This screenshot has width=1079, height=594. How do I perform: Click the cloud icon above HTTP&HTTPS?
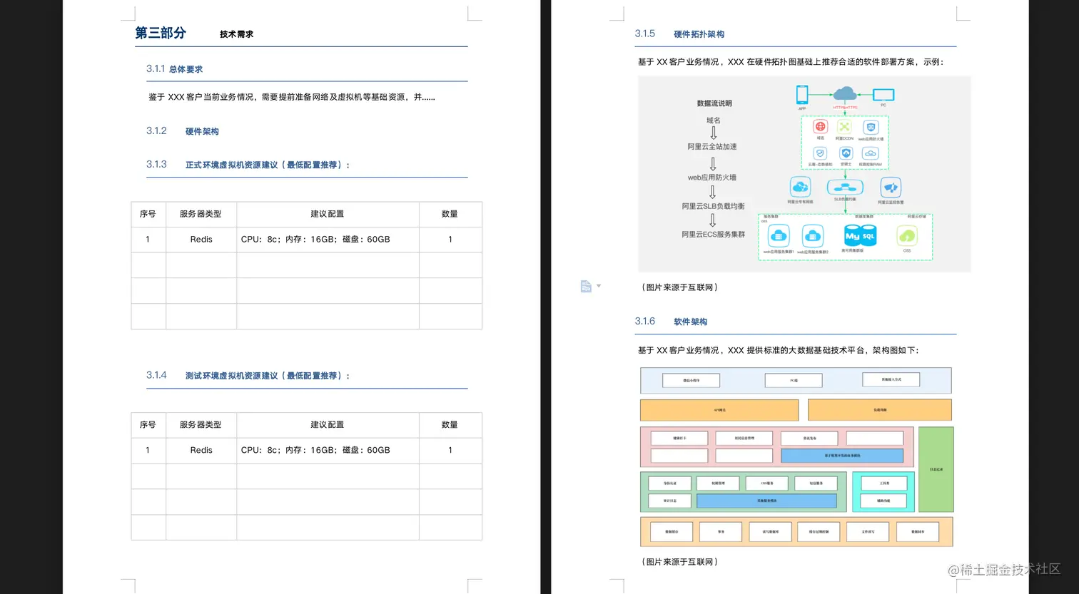pyautogui.click(x=845, y=93)
